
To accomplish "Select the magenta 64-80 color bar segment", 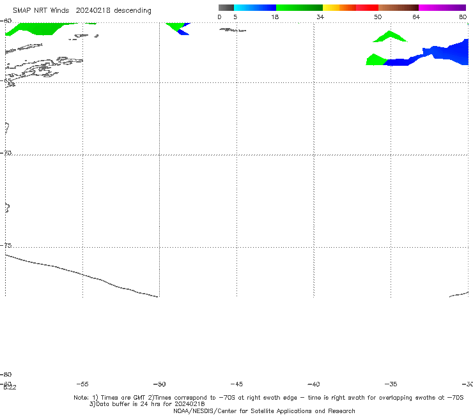I will pyautogui.click(x=442, y=8).
